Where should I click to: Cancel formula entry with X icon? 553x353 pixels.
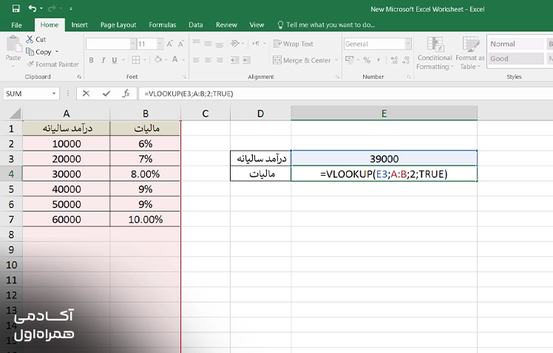coord(86,93)
